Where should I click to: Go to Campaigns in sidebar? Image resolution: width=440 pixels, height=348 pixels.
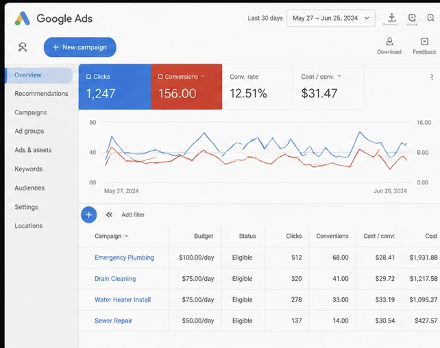[x=31, y=112]
